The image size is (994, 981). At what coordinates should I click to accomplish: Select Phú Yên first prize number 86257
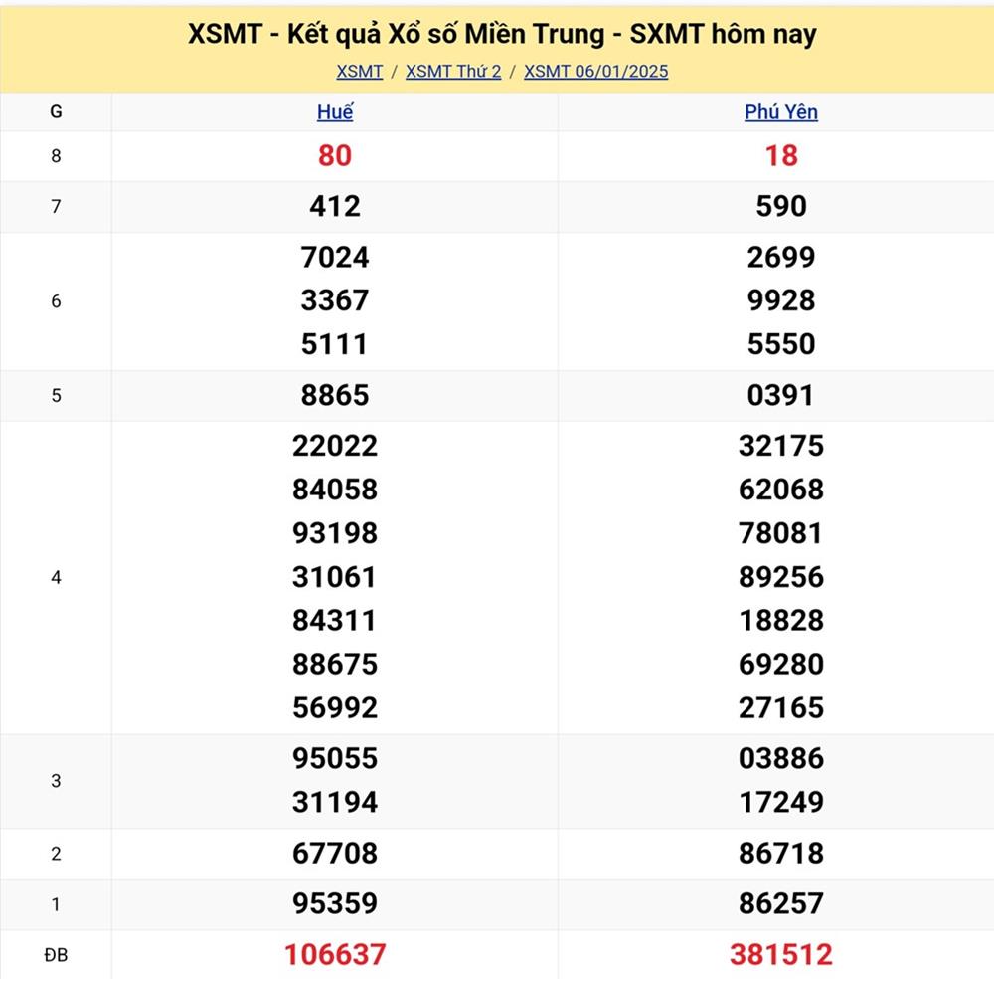781,903
